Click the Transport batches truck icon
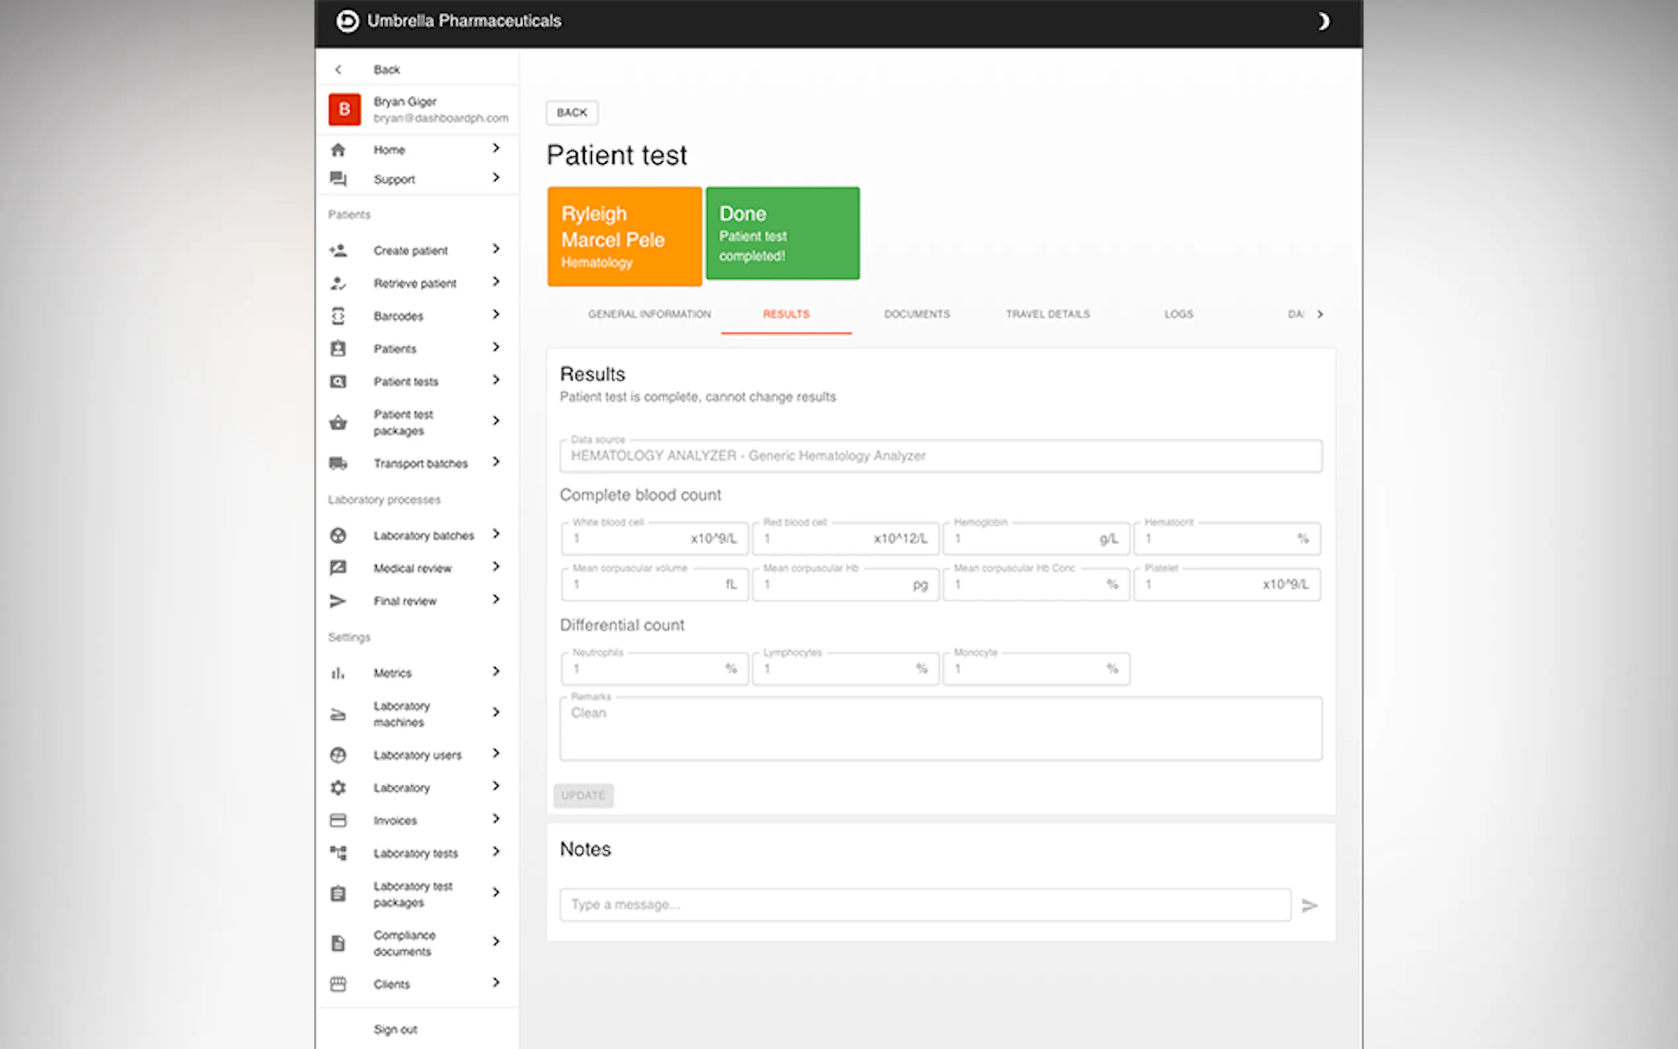1678x1049 pixels. point(338,464)
